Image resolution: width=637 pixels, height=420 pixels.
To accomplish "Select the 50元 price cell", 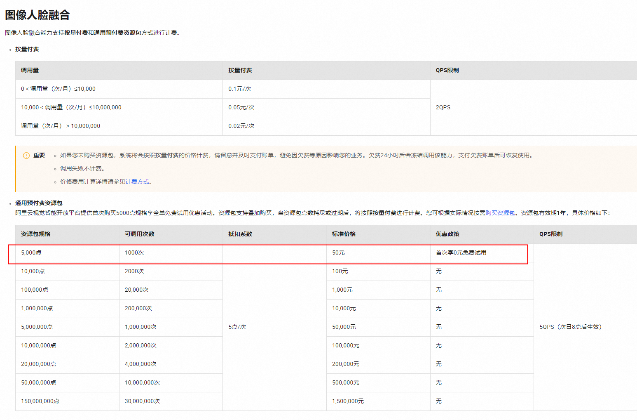I will tap(378, 253).
